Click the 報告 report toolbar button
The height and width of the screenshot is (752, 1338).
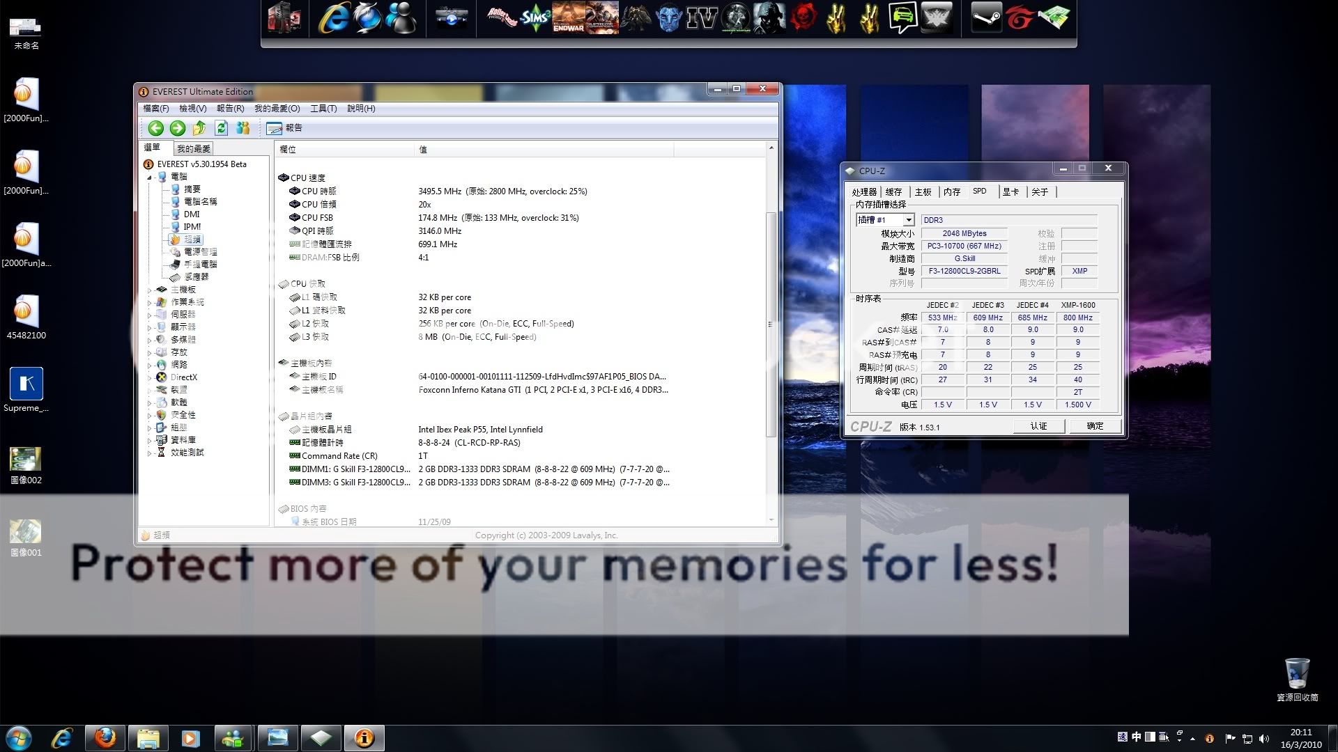click(284, 128)
